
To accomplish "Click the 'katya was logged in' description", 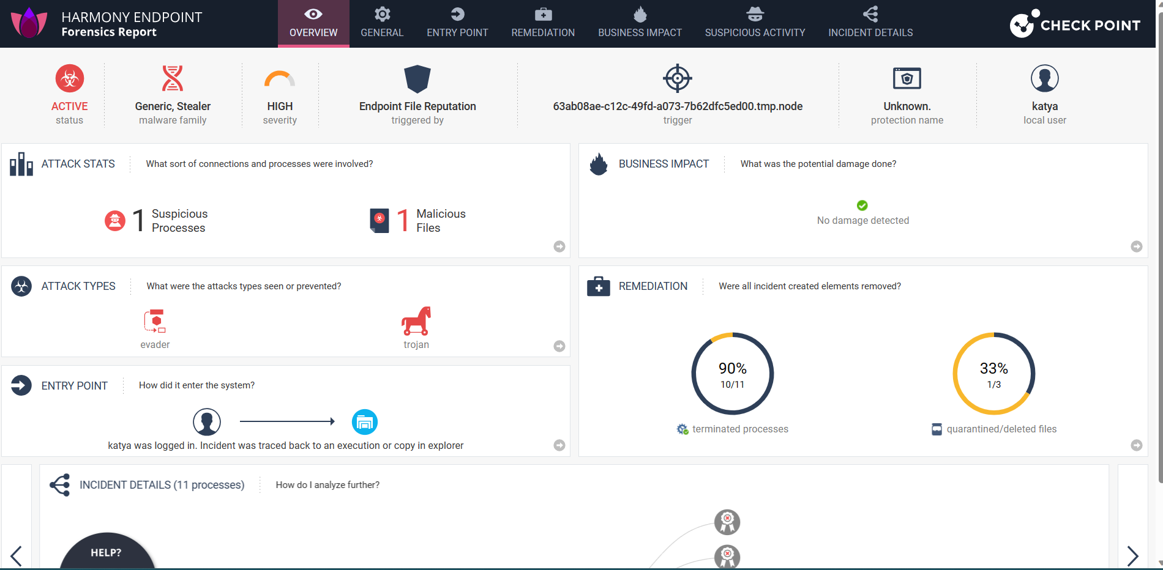I will click(286, 446).
